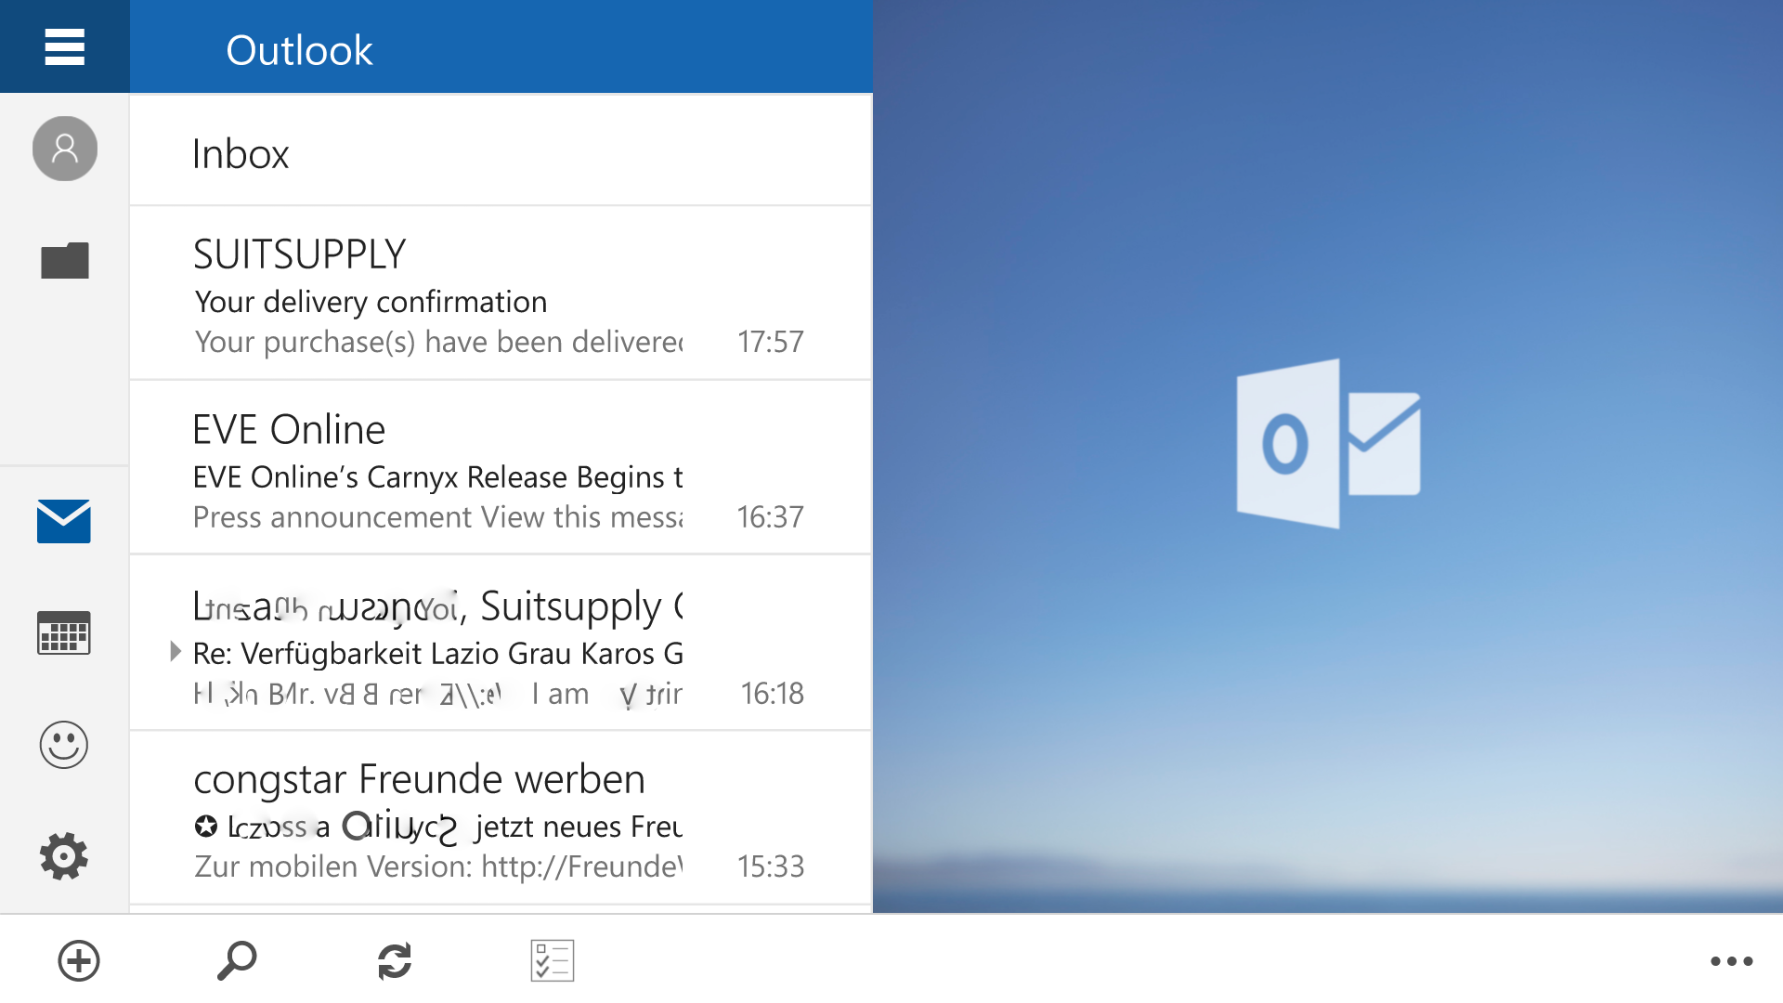Select the Mail envelope icon in sidebar

click(x=64, y=521)
